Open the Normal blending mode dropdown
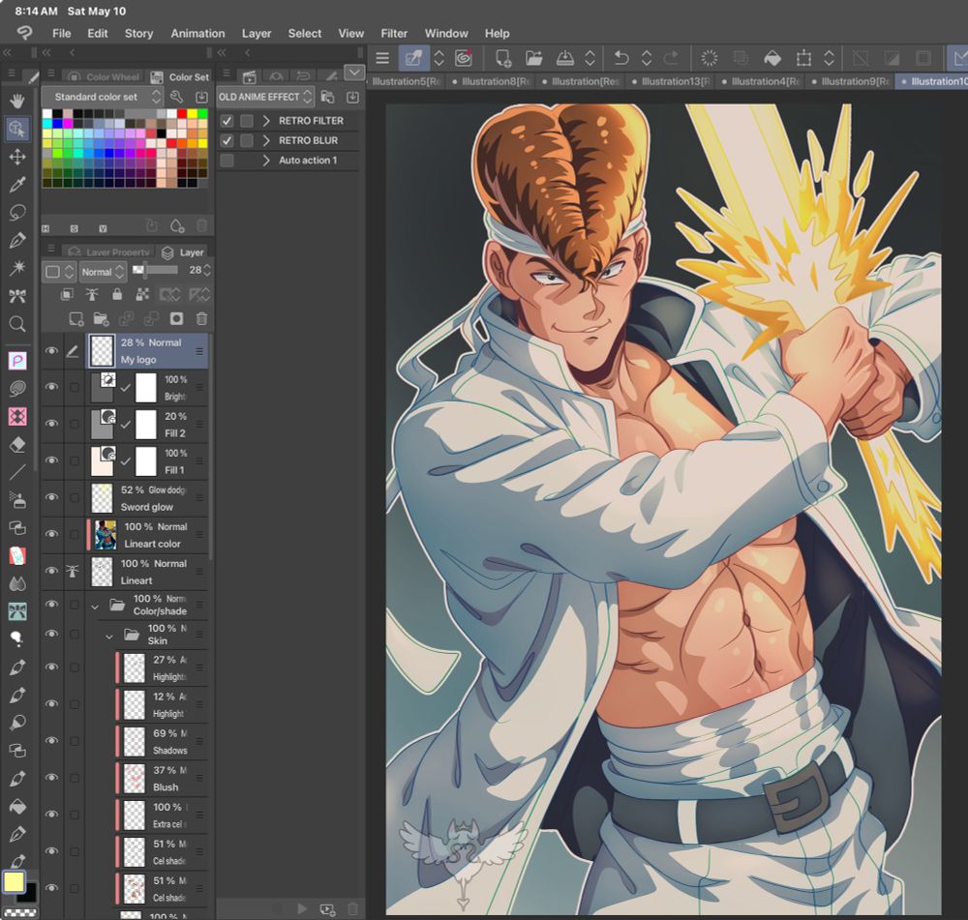 pyautogui.click(x=103, y=272)
